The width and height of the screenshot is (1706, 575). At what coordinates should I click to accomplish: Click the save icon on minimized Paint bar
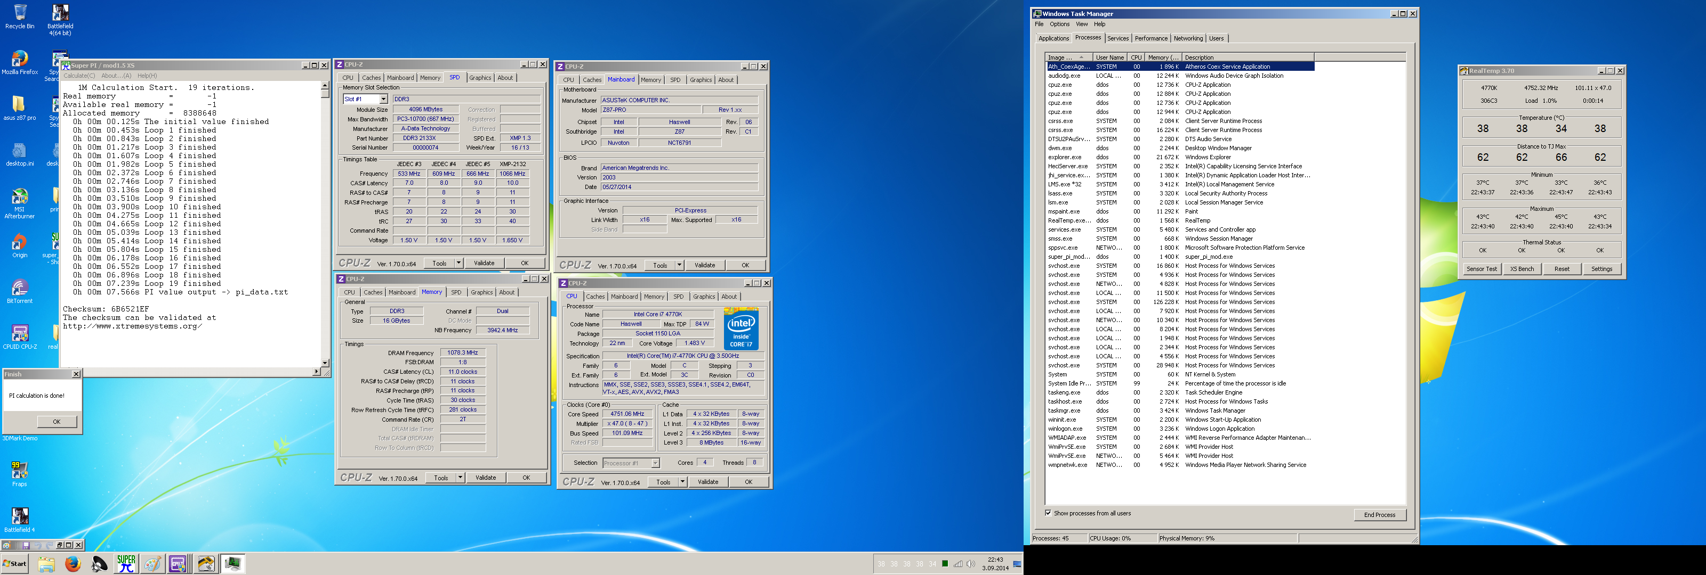click(26, 545)
